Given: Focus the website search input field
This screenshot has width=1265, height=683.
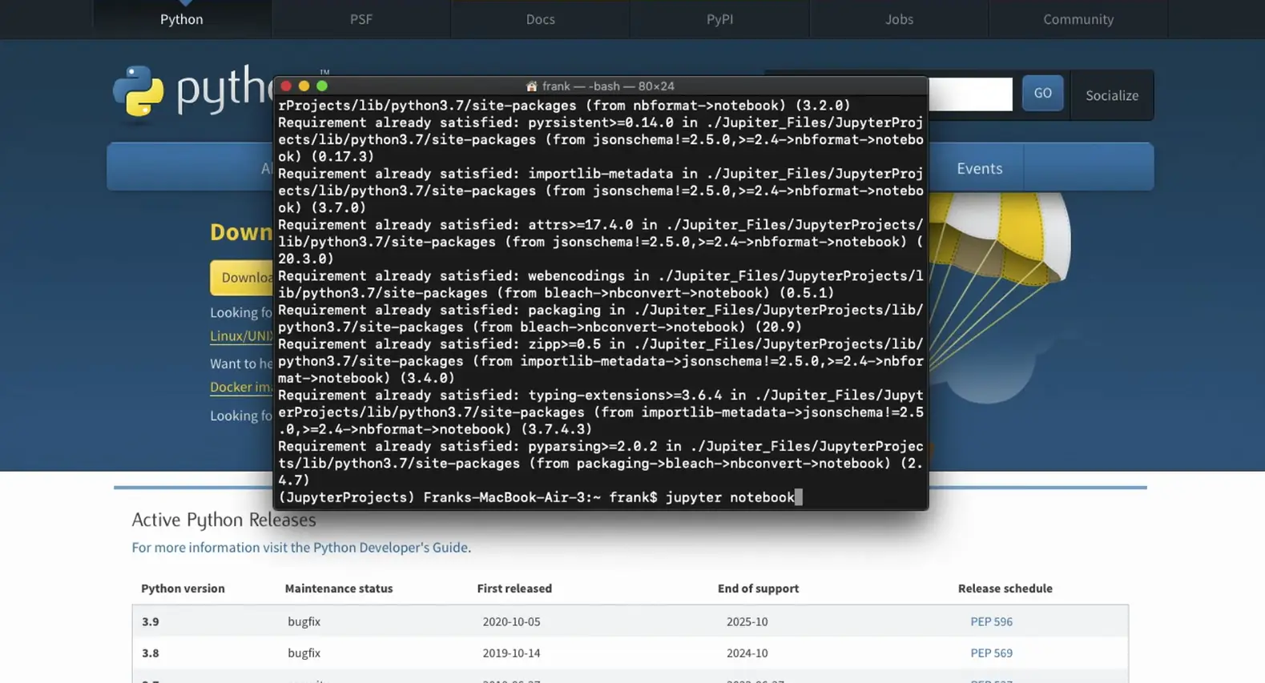Looking at the screenshot, I should coord(970,94).
